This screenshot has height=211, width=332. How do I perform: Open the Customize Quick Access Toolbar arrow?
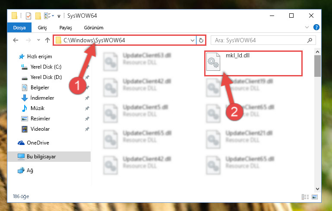pyautogui.click(x=59, y=16)
